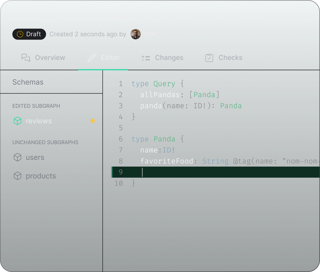The image size is (320, 272).
Task: Click the cube icon beside users subgraph
Action: click(17, 157)
